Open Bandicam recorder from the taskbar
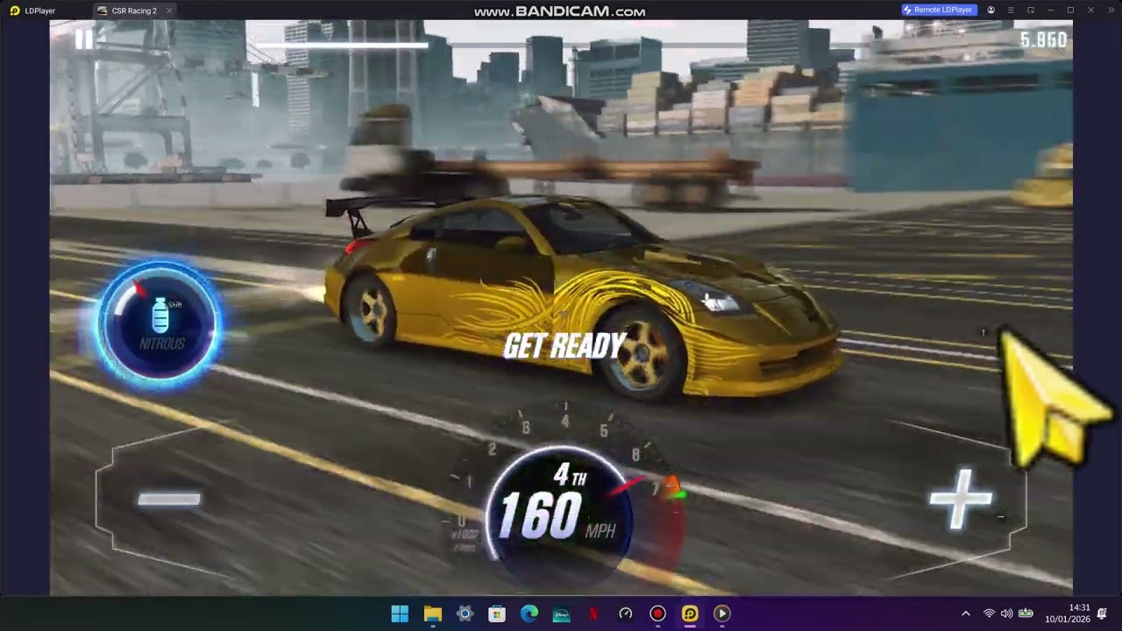The height and width of the screenshot is (631, 1122). (657, 613)
